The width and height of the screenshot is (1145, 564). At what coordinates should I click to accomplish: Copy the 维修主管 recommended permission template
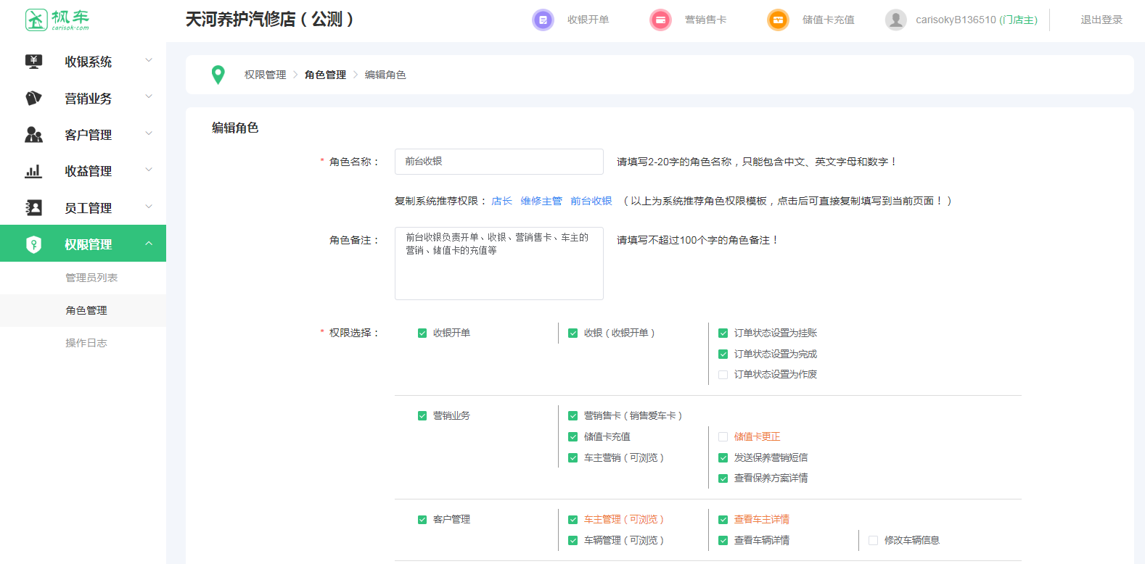[x=541, y=201]
